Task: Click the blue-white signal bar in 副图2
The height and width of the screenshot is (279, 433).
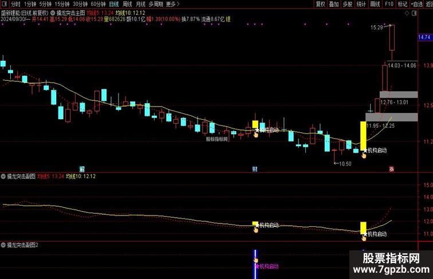Action: click(255, 264)
